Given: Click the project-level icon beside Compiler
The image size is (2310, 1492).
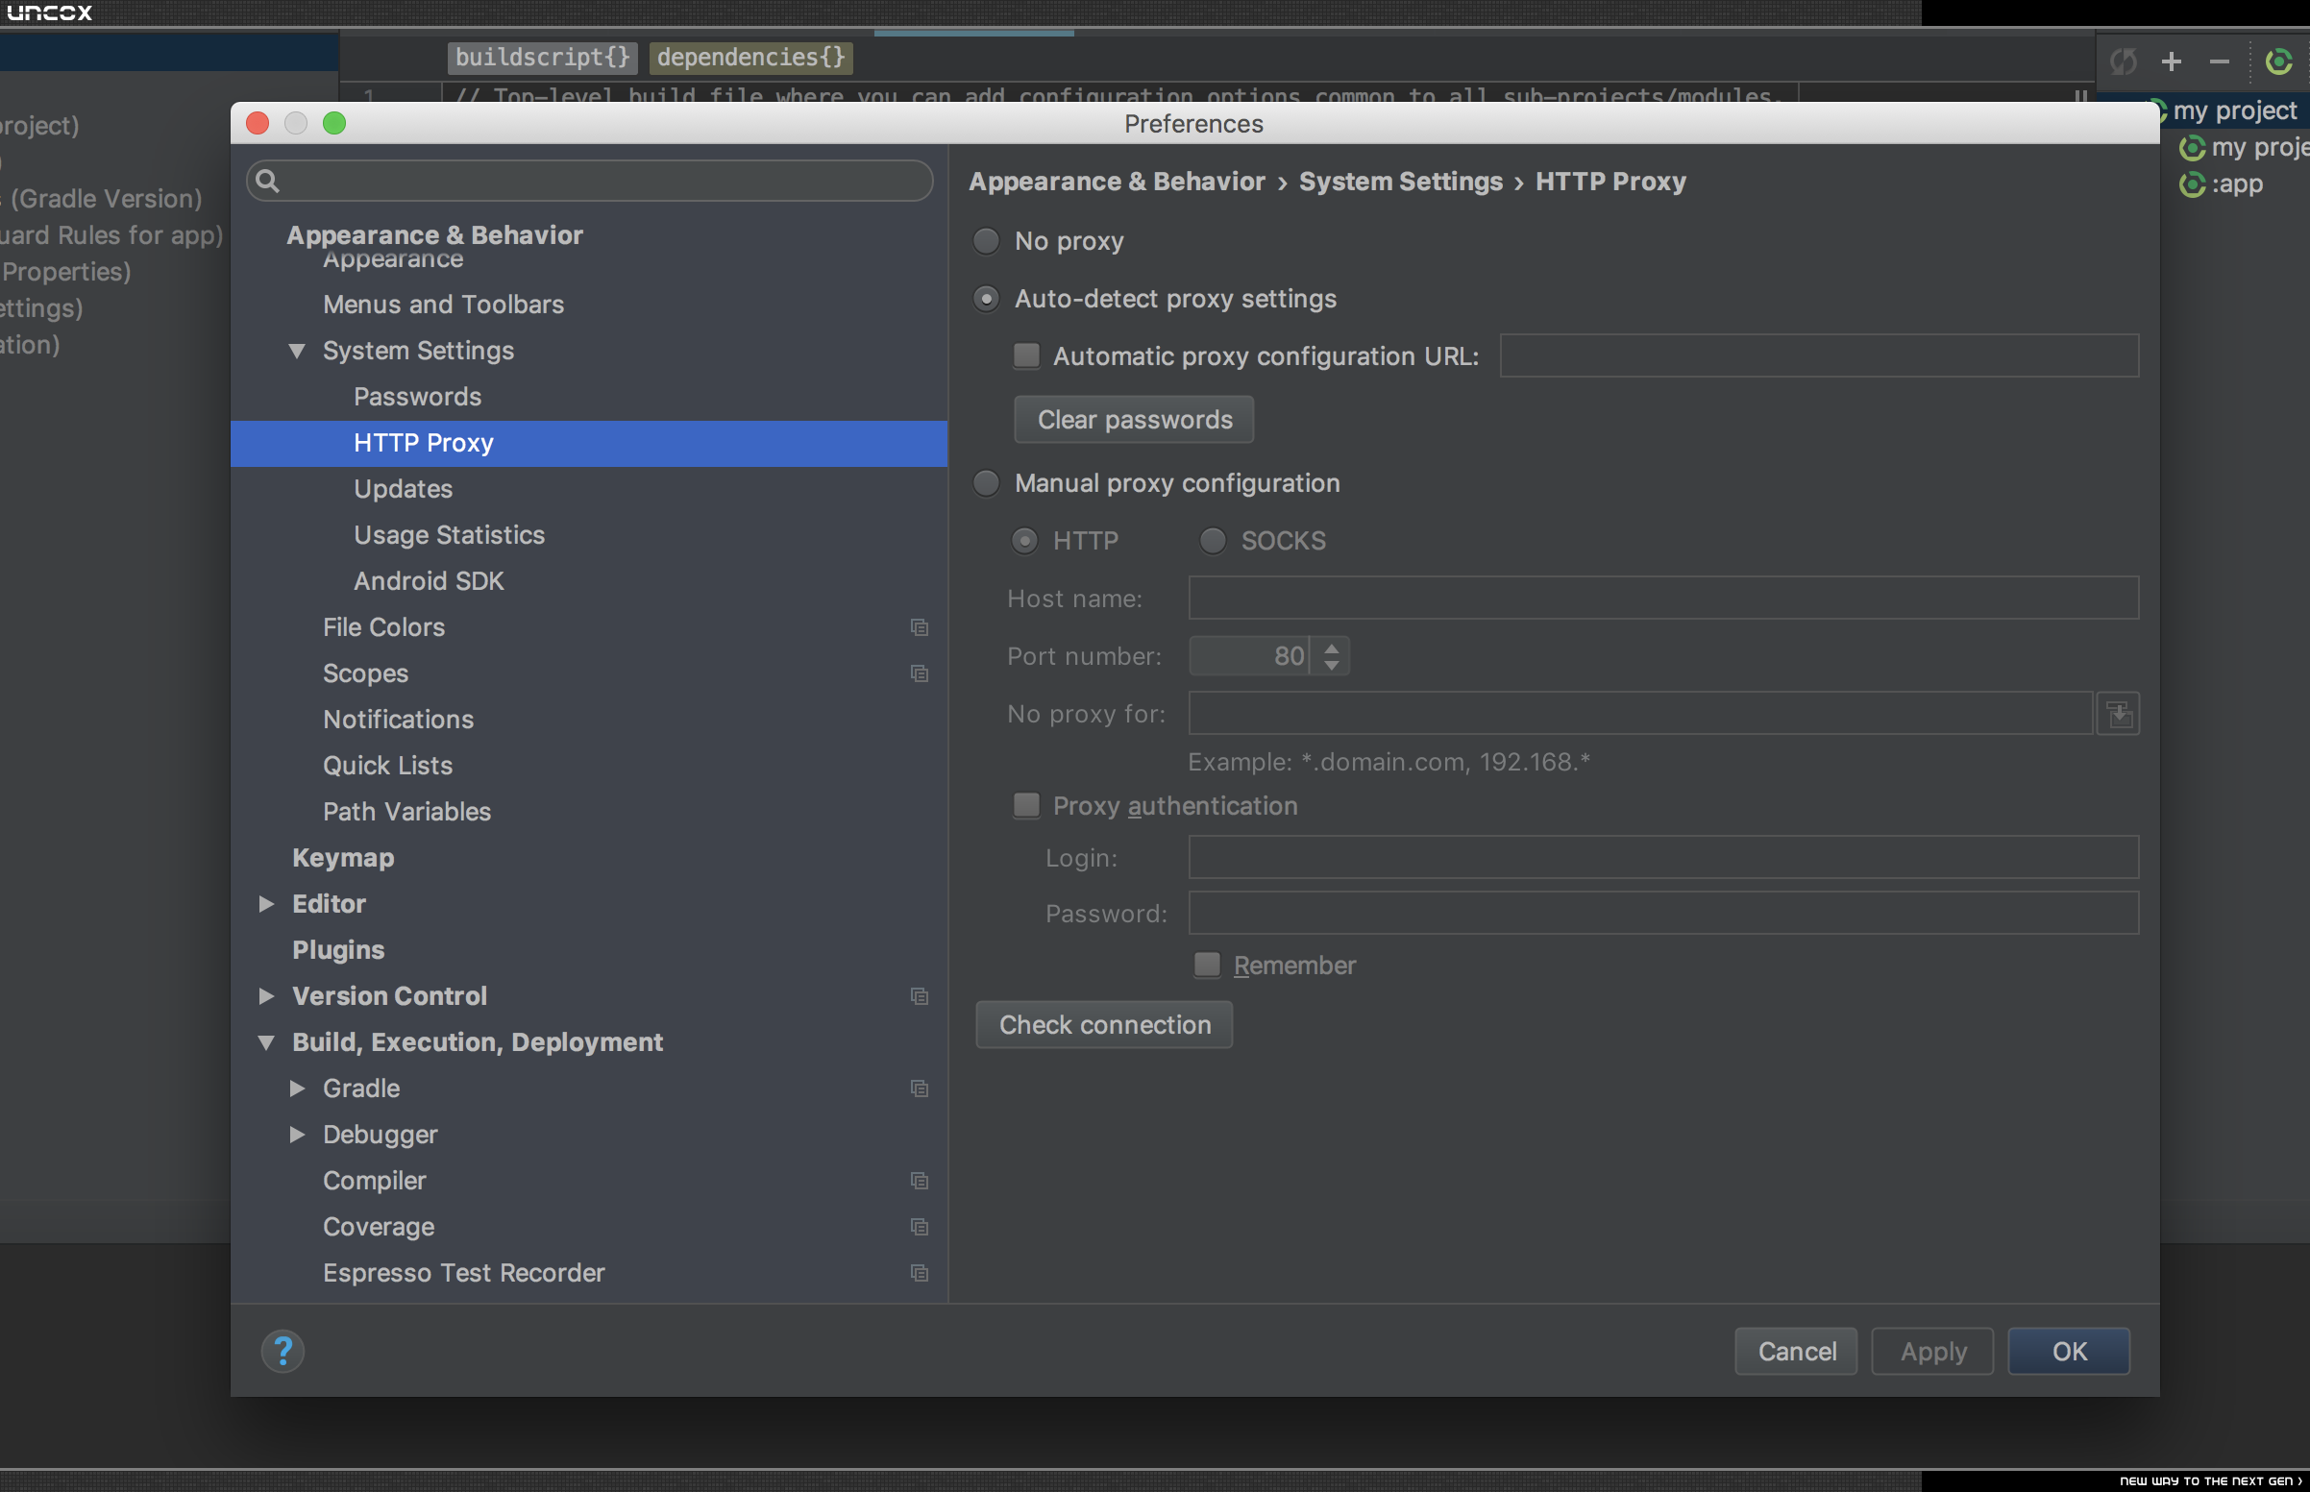Looking at the screenshot, I should 920,1180.
